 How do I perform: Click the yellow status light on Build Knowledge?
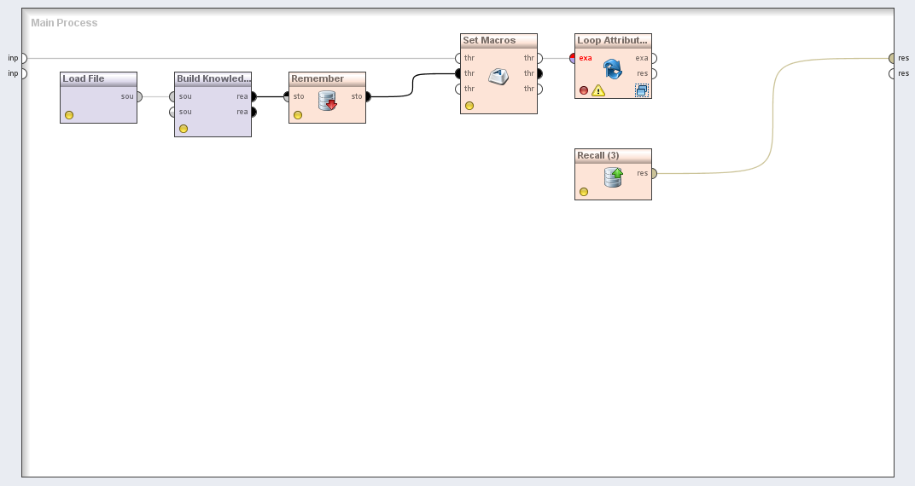tap(184, 129)
